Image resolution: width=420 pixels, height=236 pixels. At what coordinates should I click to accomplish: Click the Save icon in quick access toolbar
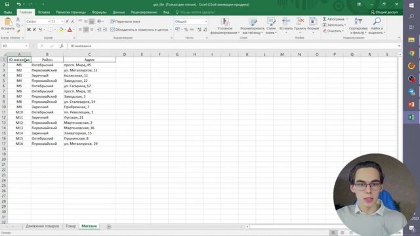click(x=7, y=5)
